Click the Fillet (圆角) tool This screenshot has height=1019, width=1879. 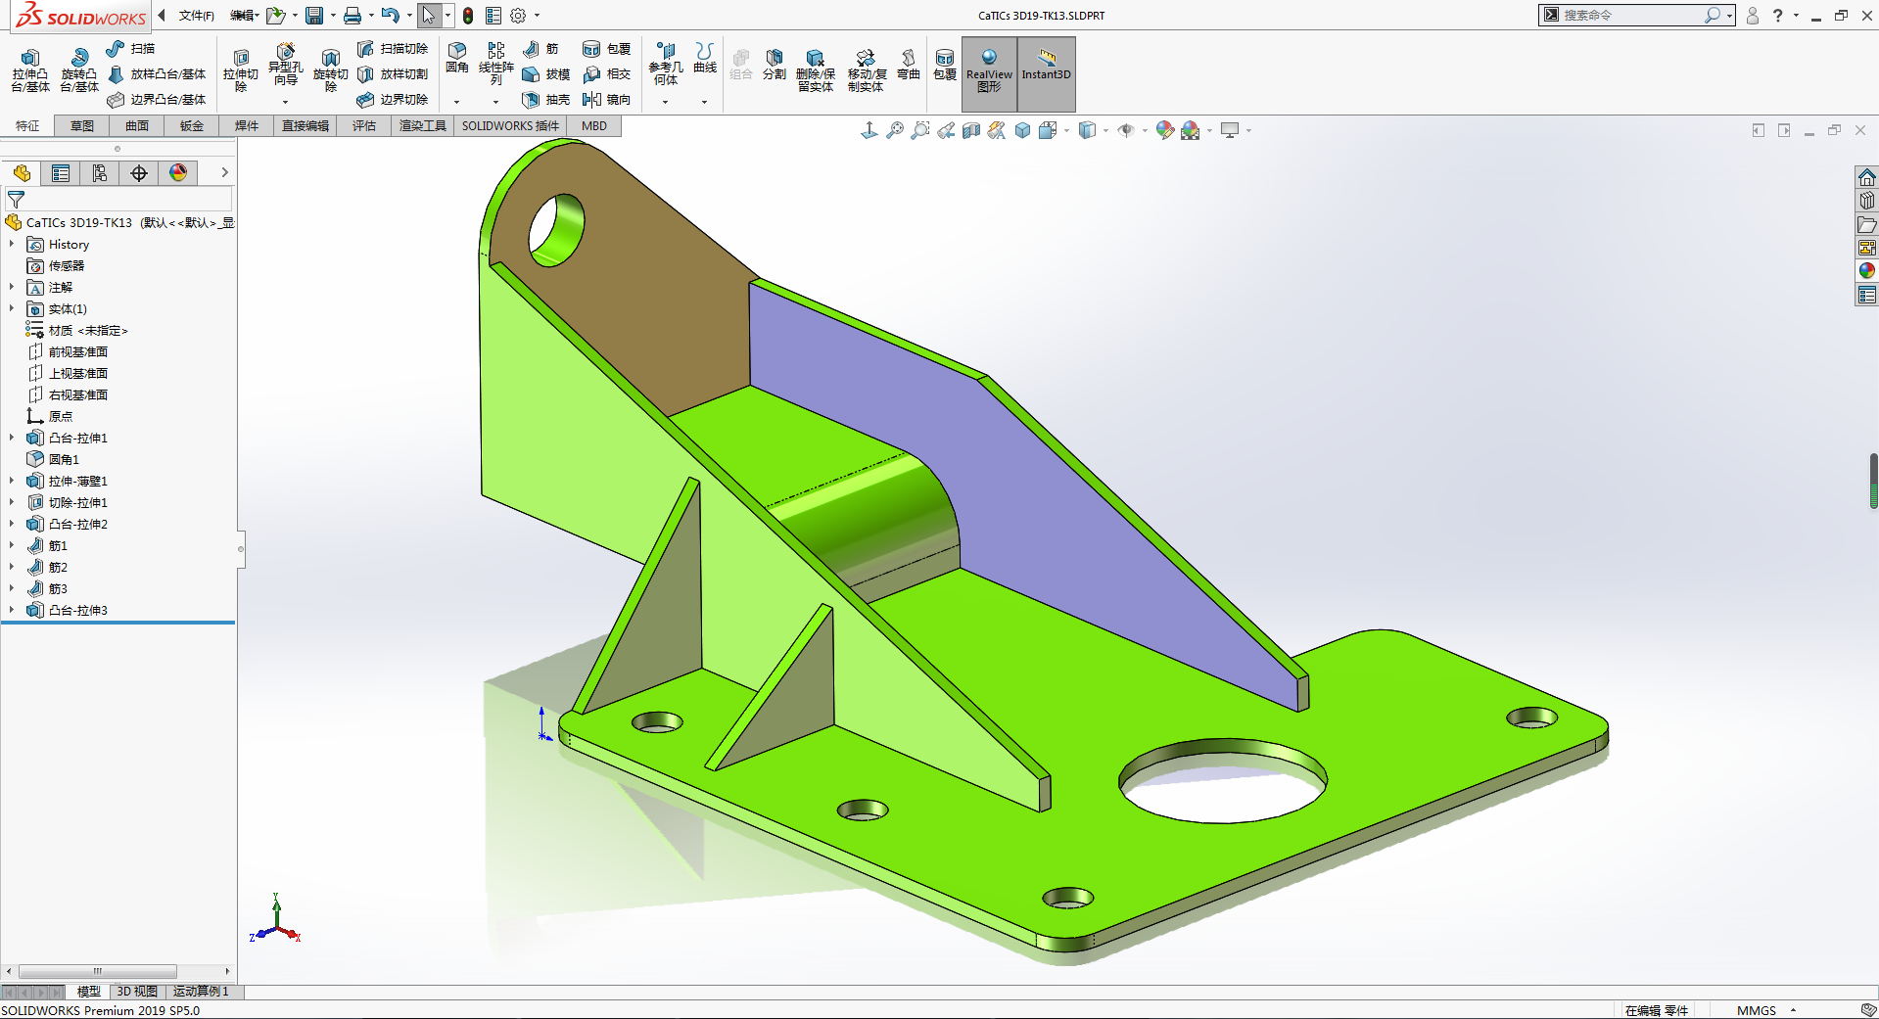click(457, 59)
